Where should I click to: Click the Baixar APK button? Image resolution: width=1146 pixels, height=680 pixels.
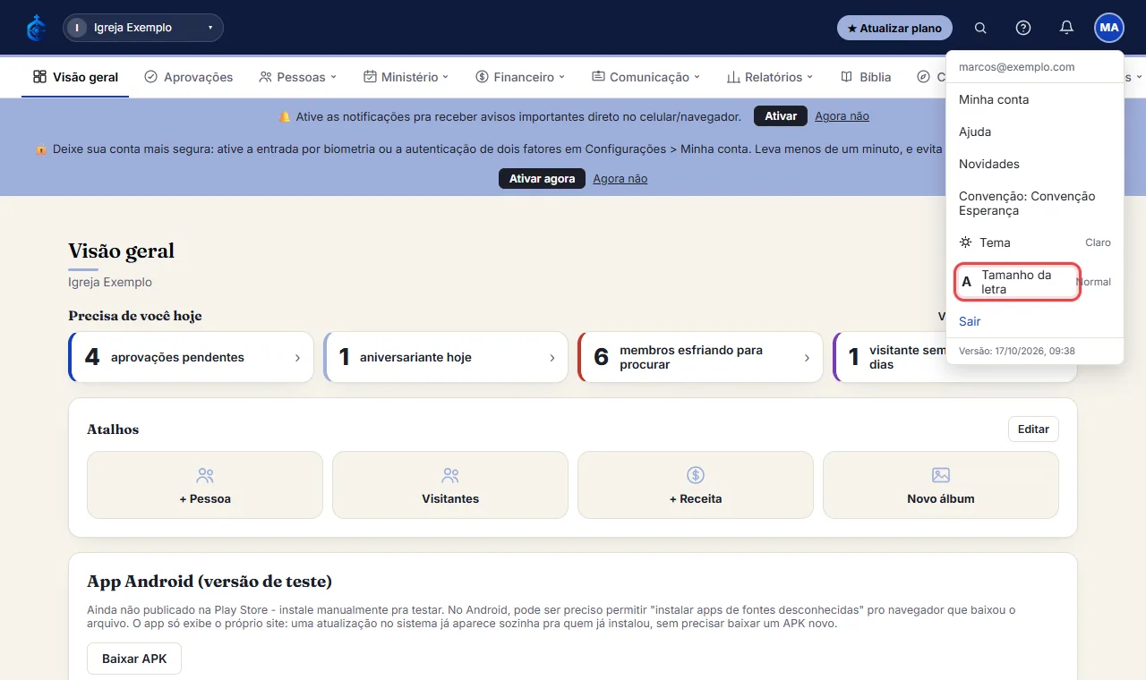pos(134,659)
